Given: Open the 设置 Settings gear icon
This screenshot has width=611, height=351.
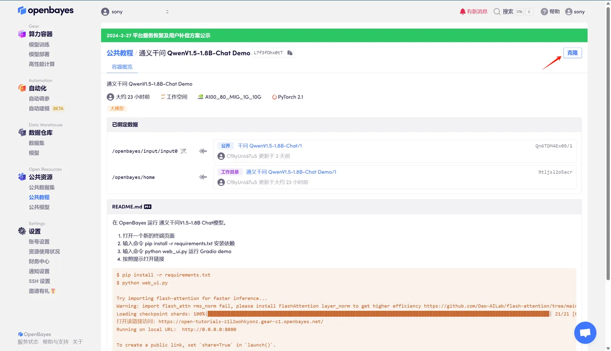Looking at the screenshot, I should click(22, 231).
